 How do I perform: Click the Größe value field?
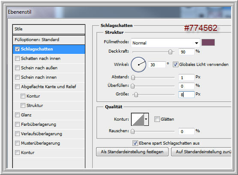pyautogui.click(x=187, y=95)
